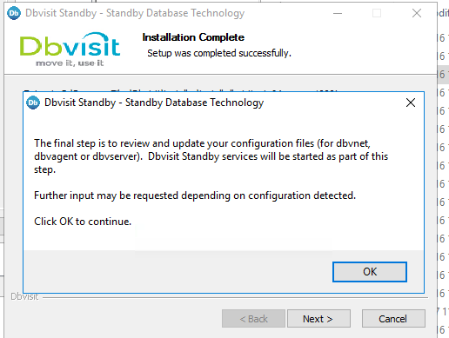This screenshot has height=338, width=449.
Task: Click the Db icon in the installer window title bar
Action: [x=14, y=13]
